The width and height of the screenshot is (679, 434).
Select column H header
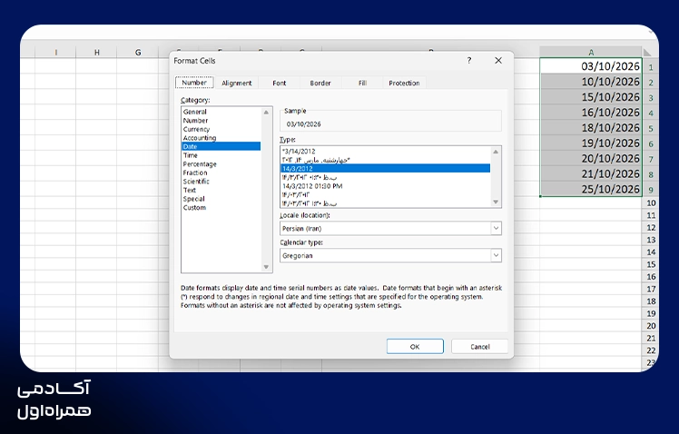[x=96, y=53]
